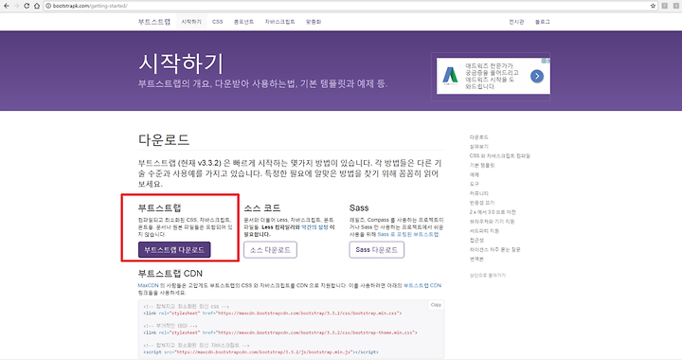Click the Sass 다운로드 button
This screenshot has height=360, width=682.
(377, 249)
